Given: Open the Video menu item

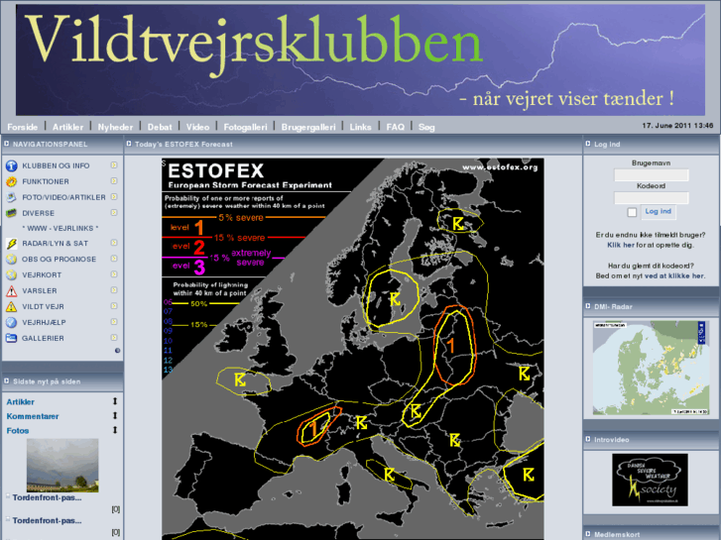Looking at the screenshot, I should pos(197,127).
